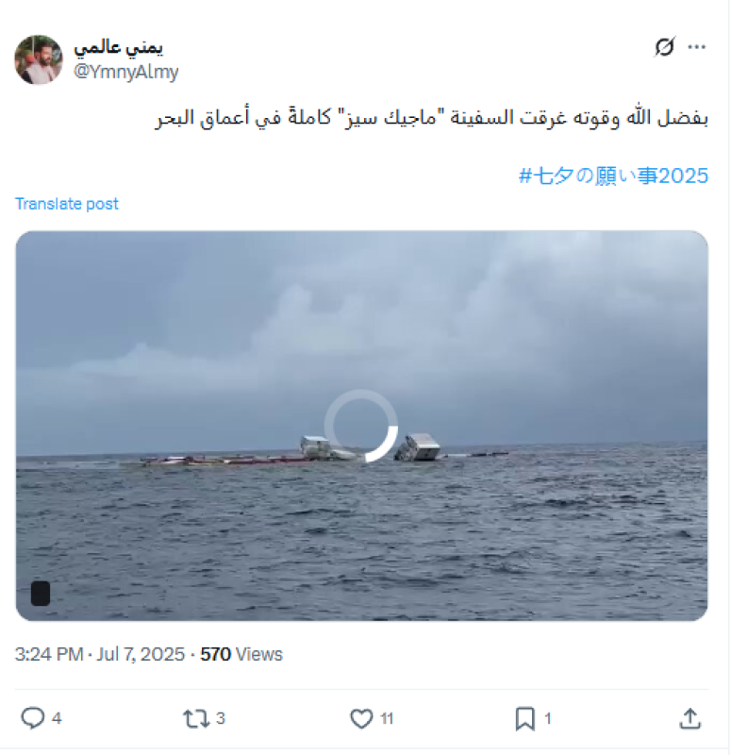Click the loading spinner on the video
This screenshot has width=731, height=755.
click(x=361, y=427)
